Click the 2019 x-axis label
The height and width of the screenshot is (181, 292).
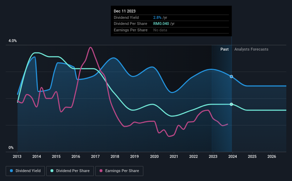[134, 156]
